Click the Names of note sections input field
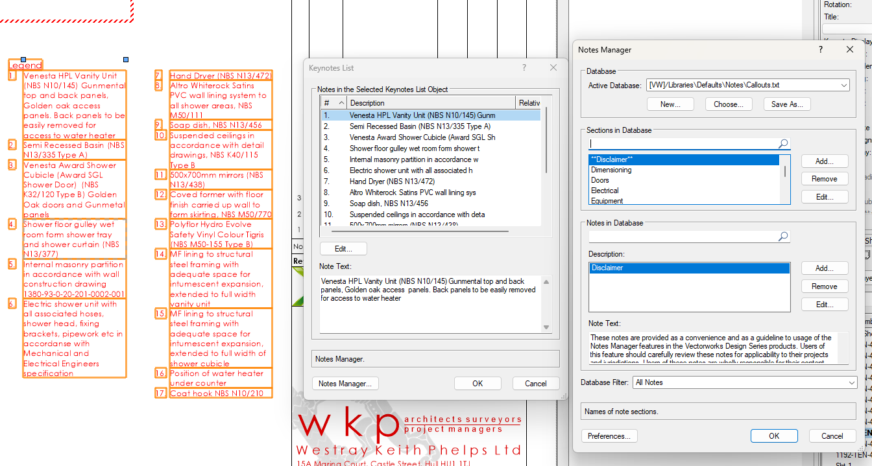This screenshot has width=872, height=466. [x=718, y=411]
